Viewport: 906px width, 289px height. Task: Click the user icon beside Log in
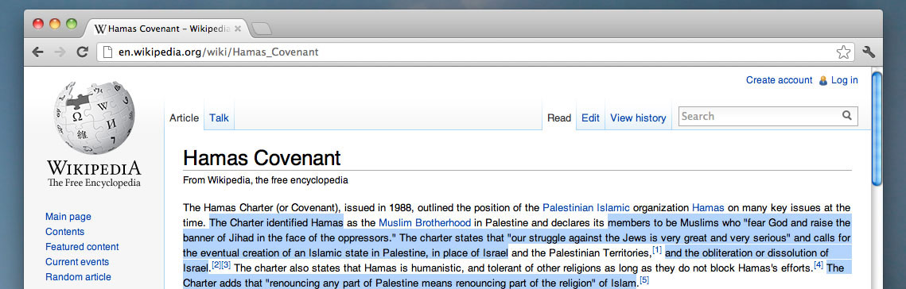tap(823, 81)
